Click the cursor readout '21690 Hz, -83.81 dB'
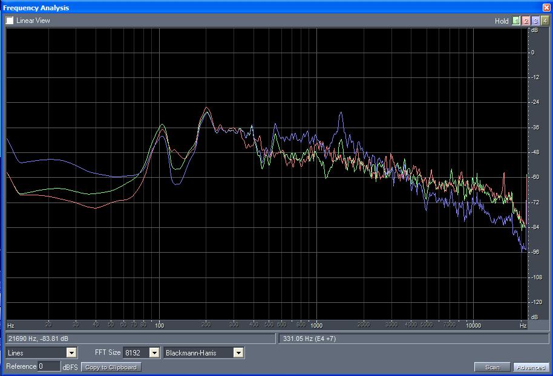The width and height of the screenshot is (553, 376). click(x=39, y=339)
